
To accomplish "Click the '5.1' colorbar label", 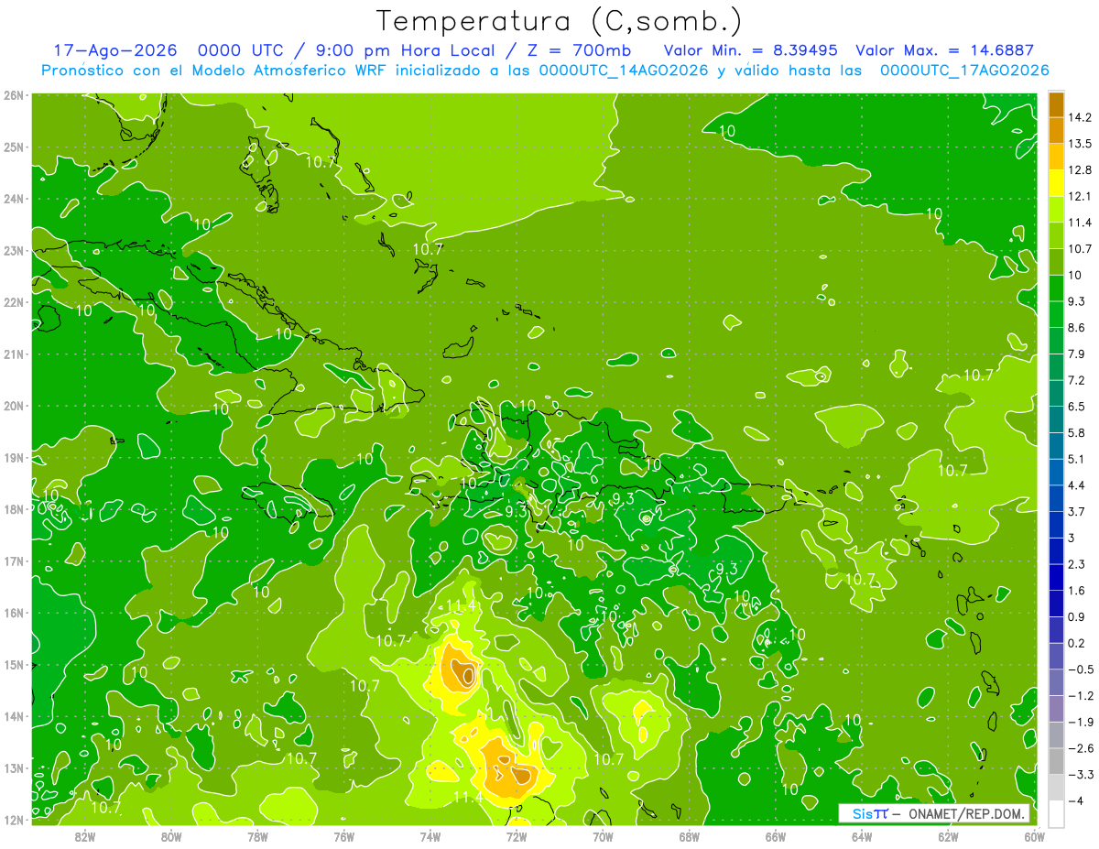I will click(1077, 459).
